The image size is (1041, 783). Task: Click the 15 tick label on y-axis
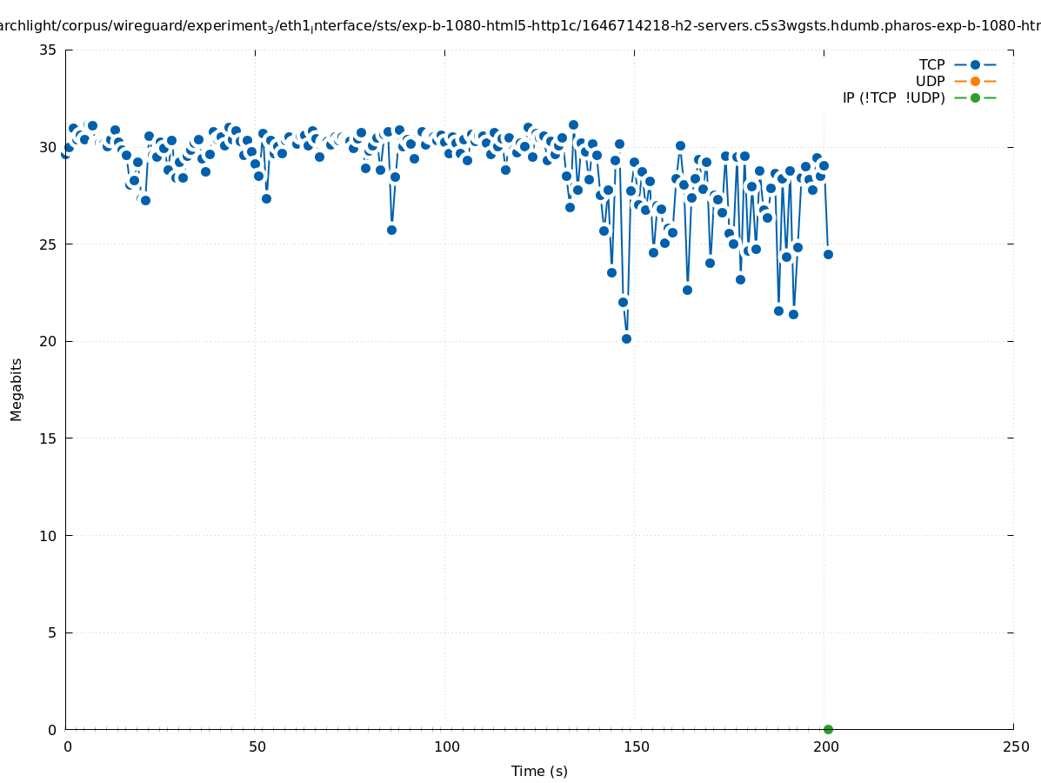(x=48, y=438)
